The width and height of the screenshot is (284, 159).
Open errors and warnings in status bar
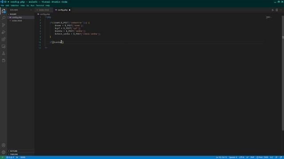pos(10,157)
